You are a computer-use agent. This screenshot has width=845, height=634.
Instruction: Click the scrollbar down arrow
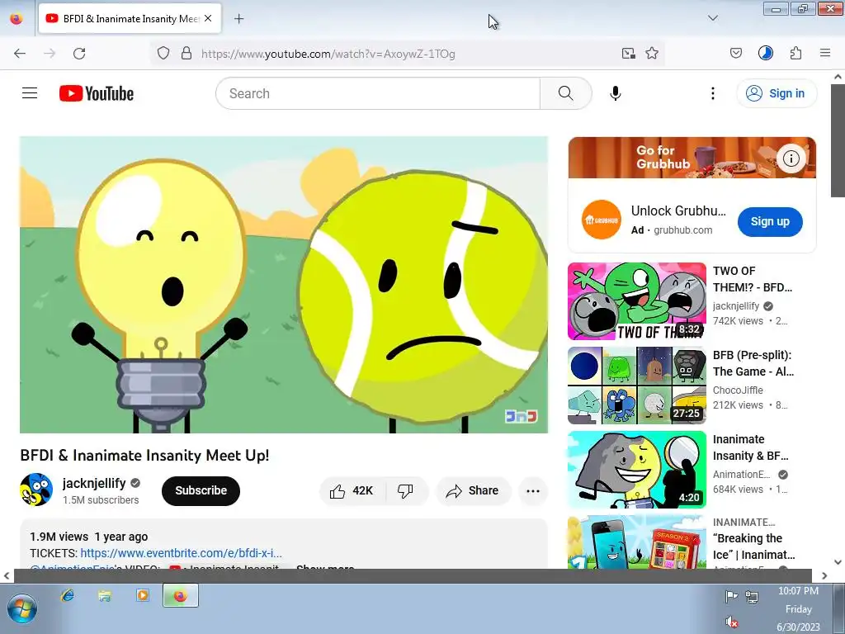(838, 561)
